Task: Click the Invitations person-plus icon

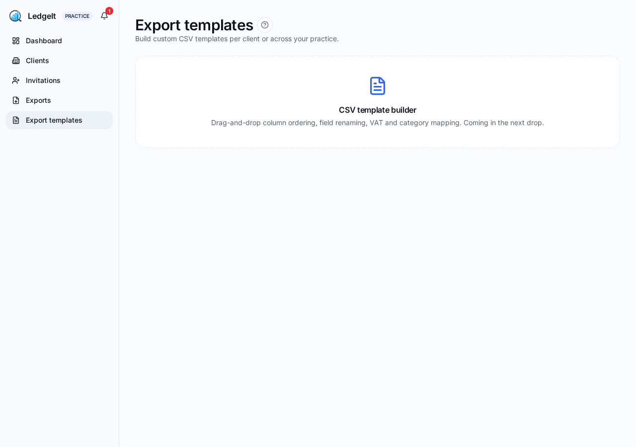Action: 16,80
